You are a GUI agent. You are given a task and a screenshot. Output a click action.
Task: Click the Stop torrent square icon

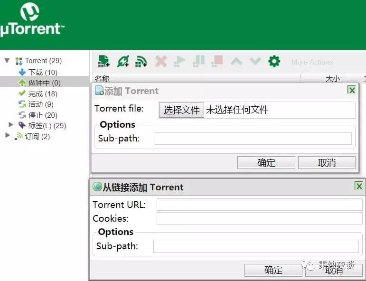217,61
